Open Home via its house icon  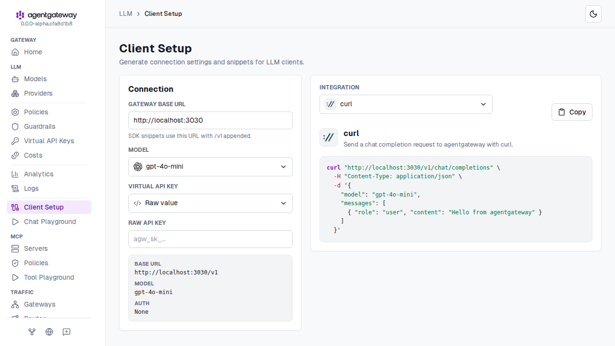(x=15, y=52)
